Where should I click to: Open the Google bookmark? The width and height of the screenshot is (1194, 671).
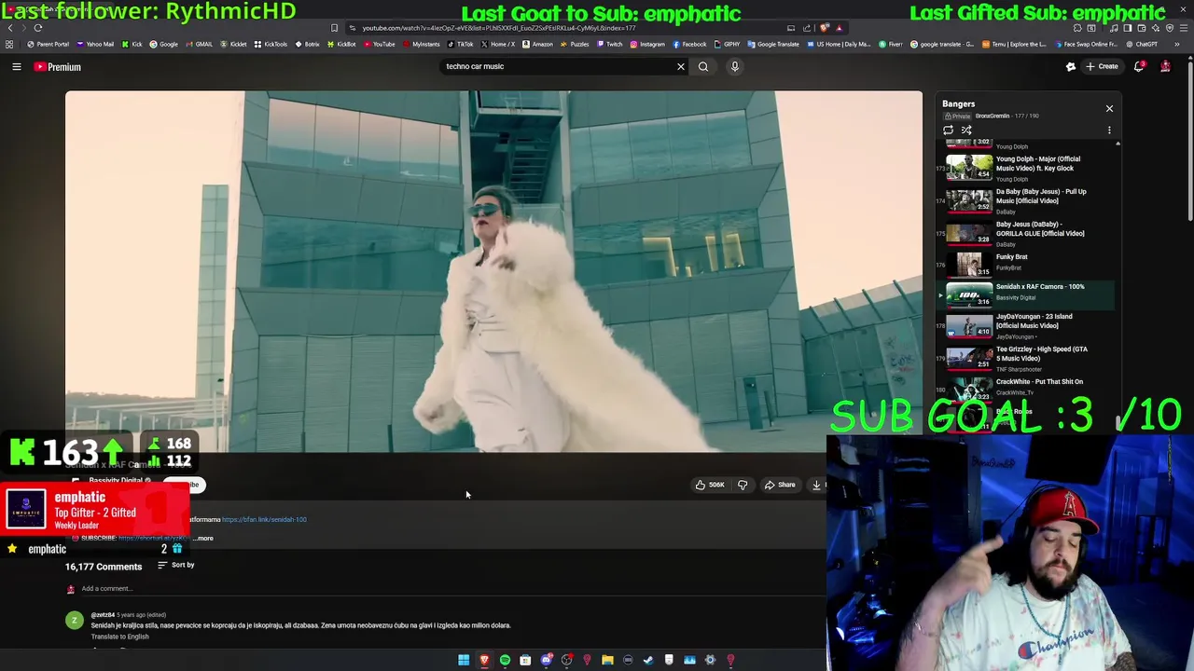pos(164,44)
